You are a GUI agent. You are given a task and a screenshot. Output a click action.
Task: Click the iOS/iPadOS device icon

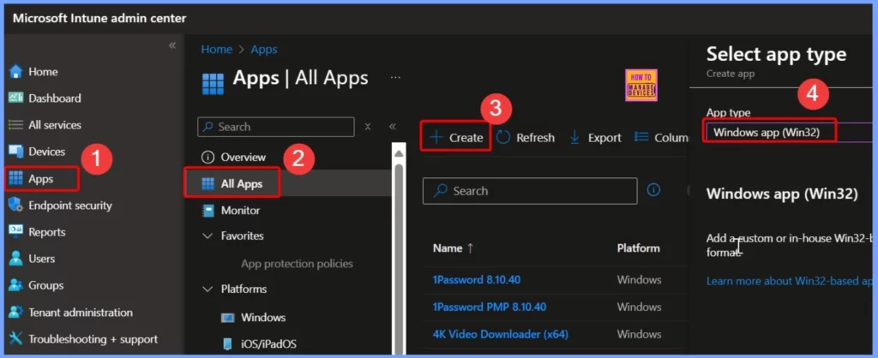(x=227, y=343)
